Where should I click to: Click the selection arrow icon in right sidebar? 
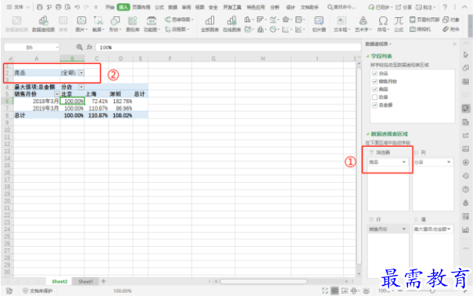466,55
